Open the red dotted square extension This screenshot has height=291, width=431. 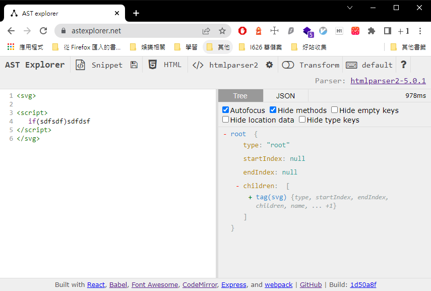click(x=355, y=31)
